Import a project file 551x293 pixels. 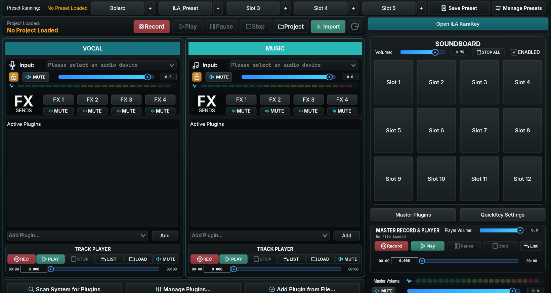click(328, 27)
